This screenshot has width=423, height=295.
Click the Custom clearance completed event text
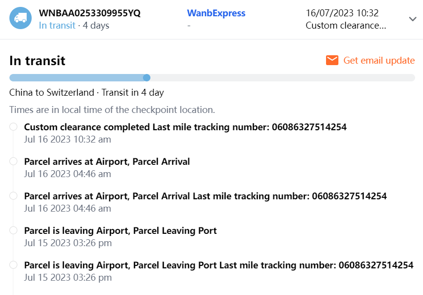[x=185, y=127]
